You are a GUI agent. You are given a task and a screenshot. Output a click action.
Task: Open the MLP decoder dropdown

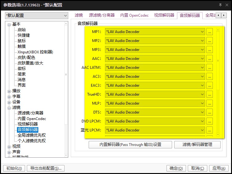pos(155,103)
